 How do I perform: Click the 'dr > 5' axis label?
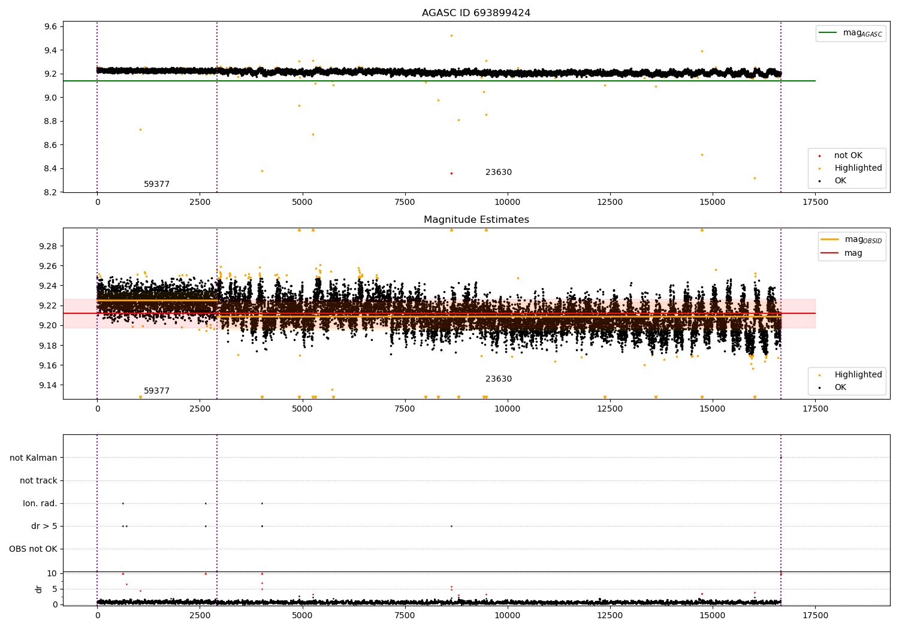pos(44,526)
